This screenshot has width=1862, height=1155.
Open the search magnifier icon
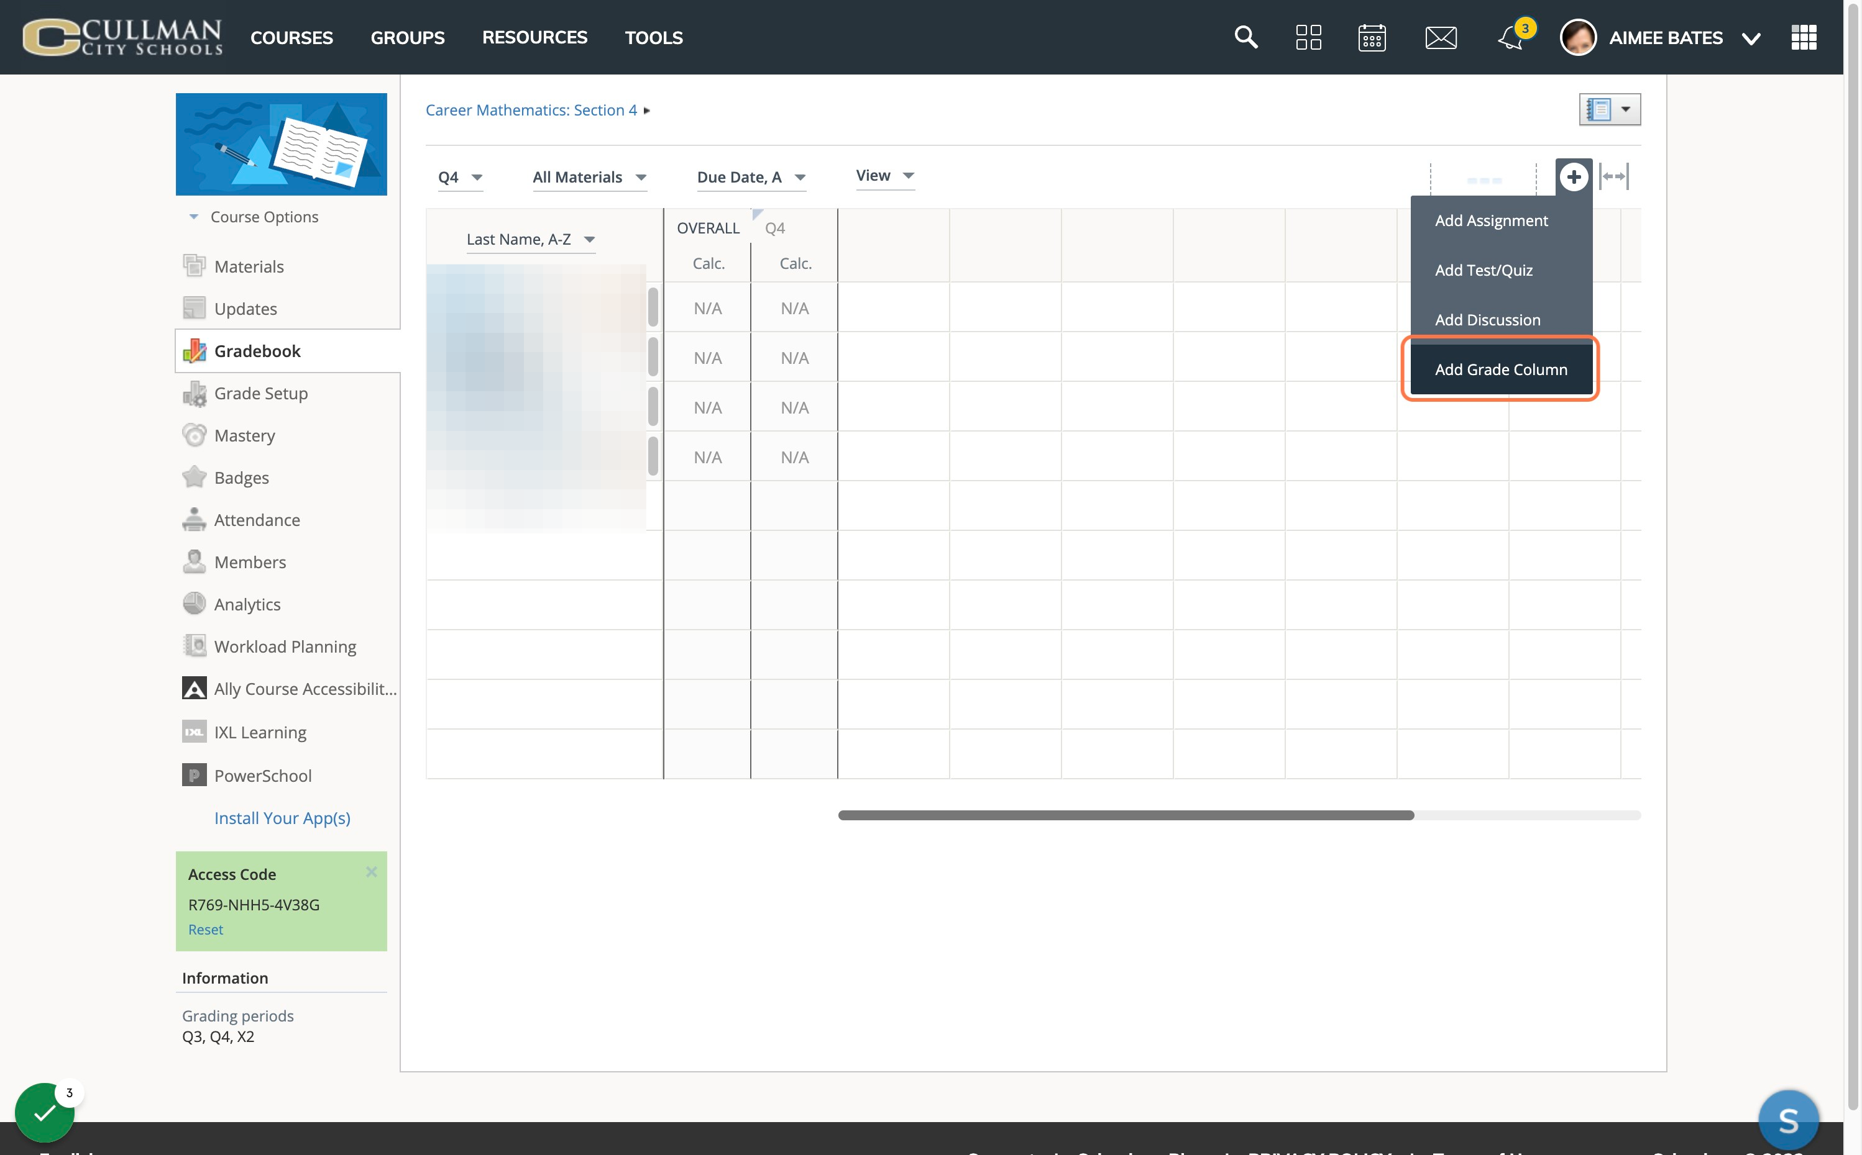pos(1246,37)
